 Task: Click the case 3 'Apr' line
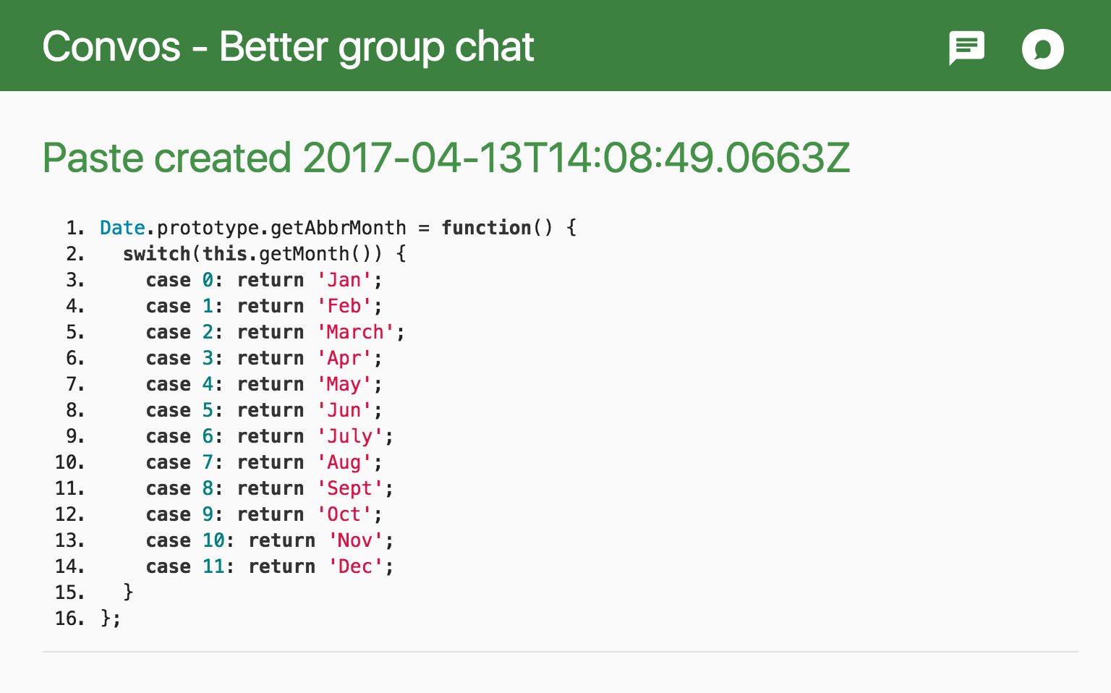point(264,358)
